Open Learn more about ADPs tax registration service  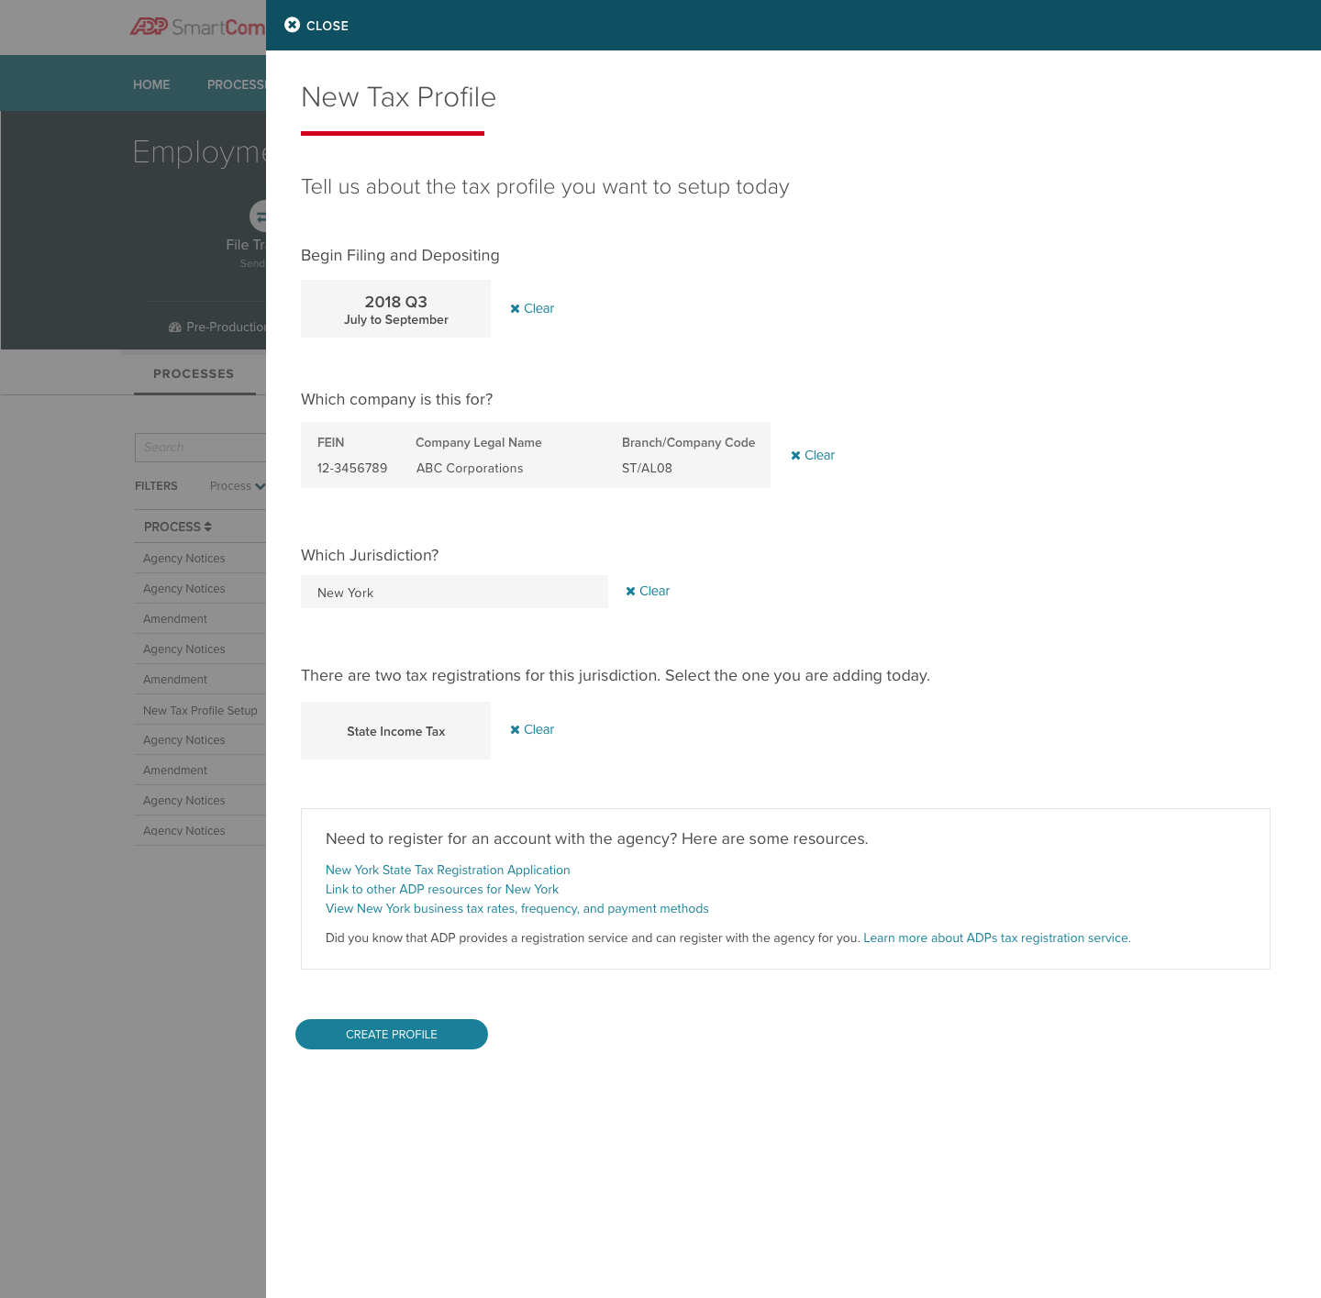point(997,937)
